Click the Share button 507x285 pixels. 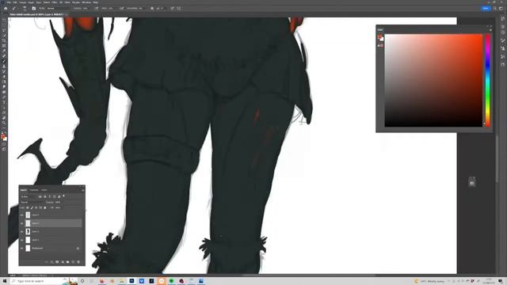(x=486, y=9)
